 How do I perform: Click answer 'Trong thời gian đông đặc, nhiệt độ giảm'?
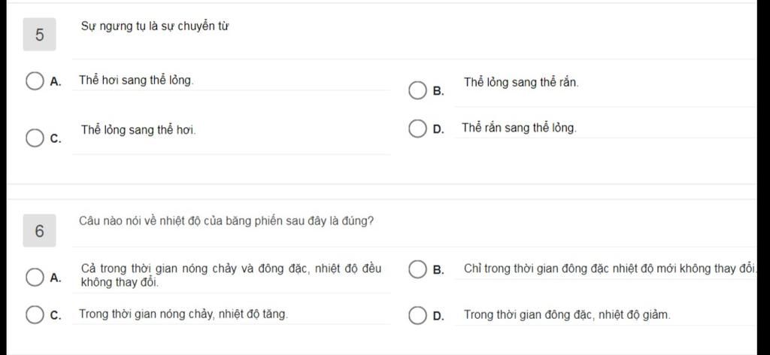(x=567, y=314)
